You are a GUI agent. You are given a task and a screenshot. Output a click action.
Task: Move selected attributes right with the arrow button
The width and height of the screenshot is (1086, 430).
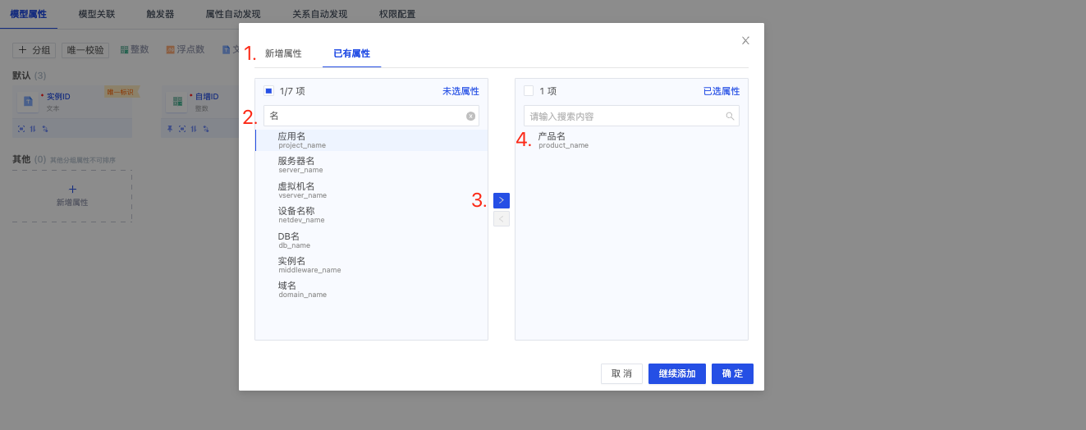(502, 200)
